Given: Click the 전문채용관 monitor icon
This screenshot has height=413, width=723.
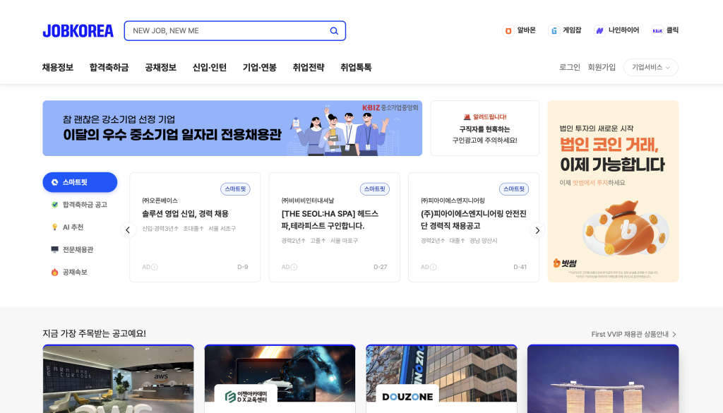Looking at the screenshot, I should (x=54, y=249).
